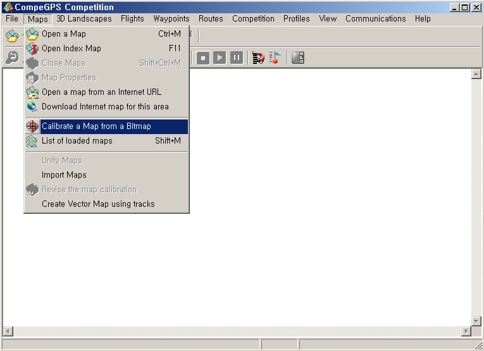Open the Routes menu
Screen dimensions: 484x351
(211, 19)
